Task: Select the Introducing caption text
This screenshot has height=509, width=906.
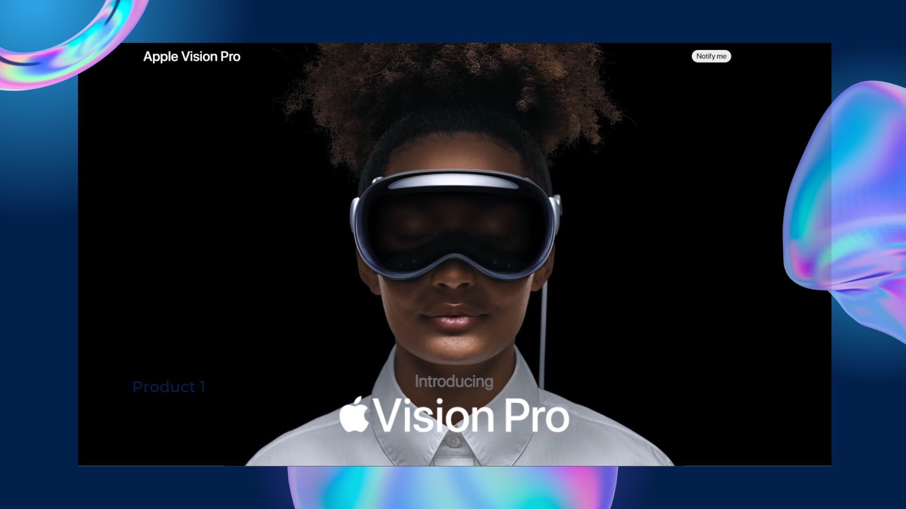Action: tap(454, 382)
